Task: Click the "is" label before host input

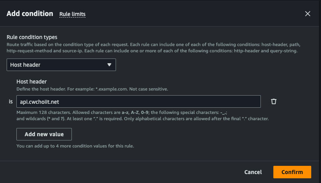Action: tap(11, 101)
